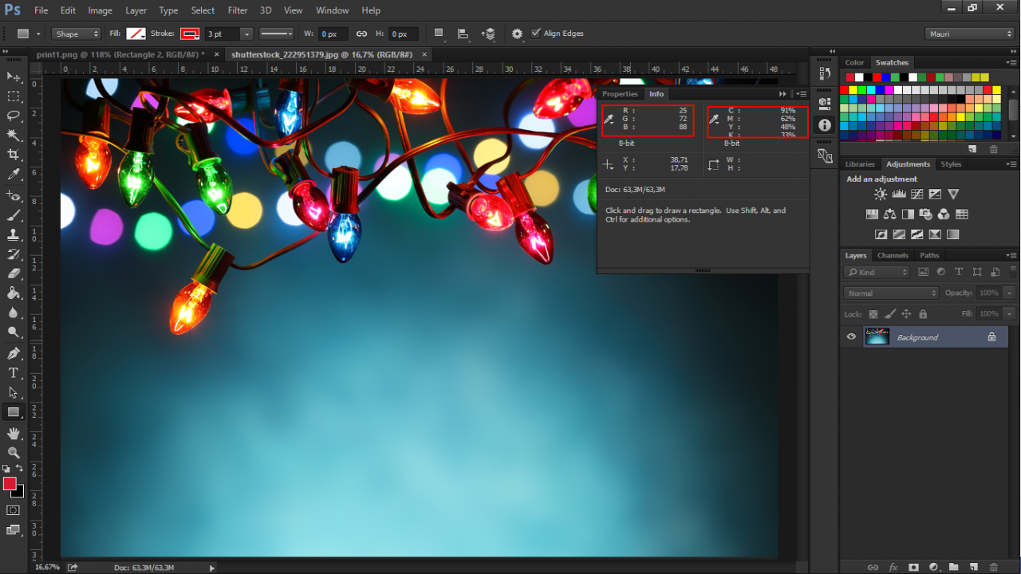Expand the Normal blend mode dropdown
This screenshot has width=1021, height=574.
[891, 293]
